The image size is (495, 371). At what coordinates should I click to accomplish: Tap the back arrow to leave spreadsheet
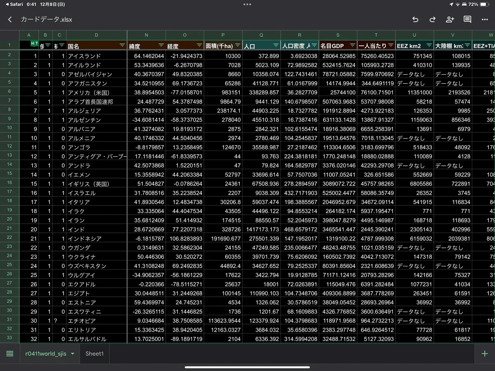tap(10, 19)
